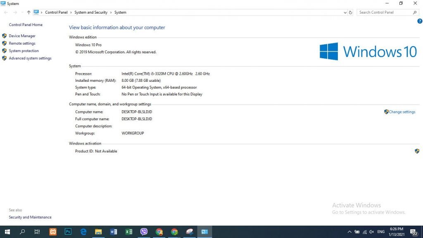Click the Forward navigation arrow
Image resolution: width=423 pixels, height=238 pixels.
[x=15, y=12]
